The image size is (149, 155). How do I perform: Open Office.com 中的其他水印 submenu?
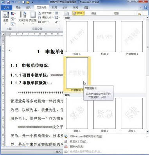[106, 137]
